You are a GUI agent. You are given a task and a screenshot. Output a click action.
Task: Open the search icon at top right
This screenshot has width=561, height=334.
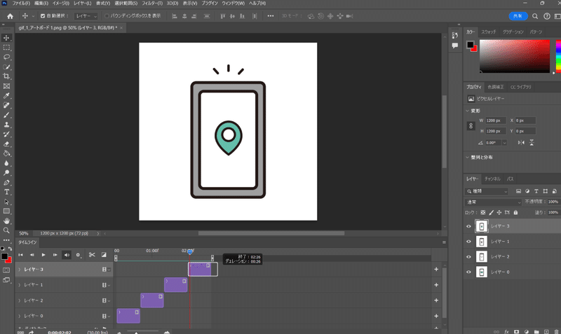535,16
